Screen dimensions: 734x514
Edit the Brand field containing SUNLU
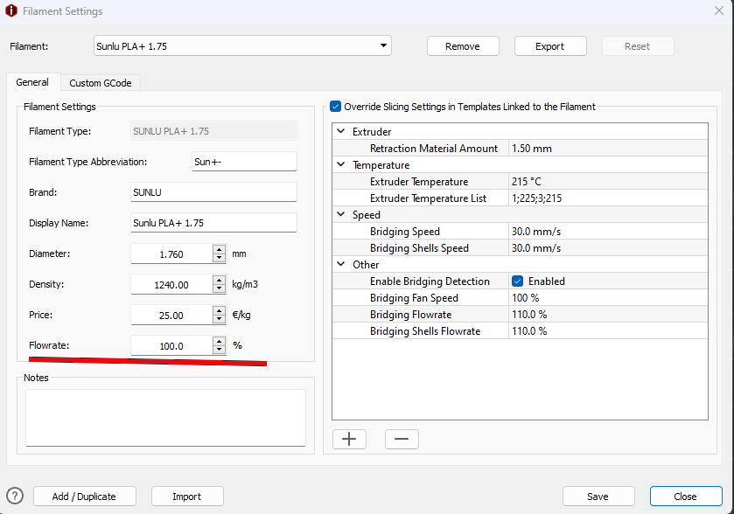coord(213,192)
